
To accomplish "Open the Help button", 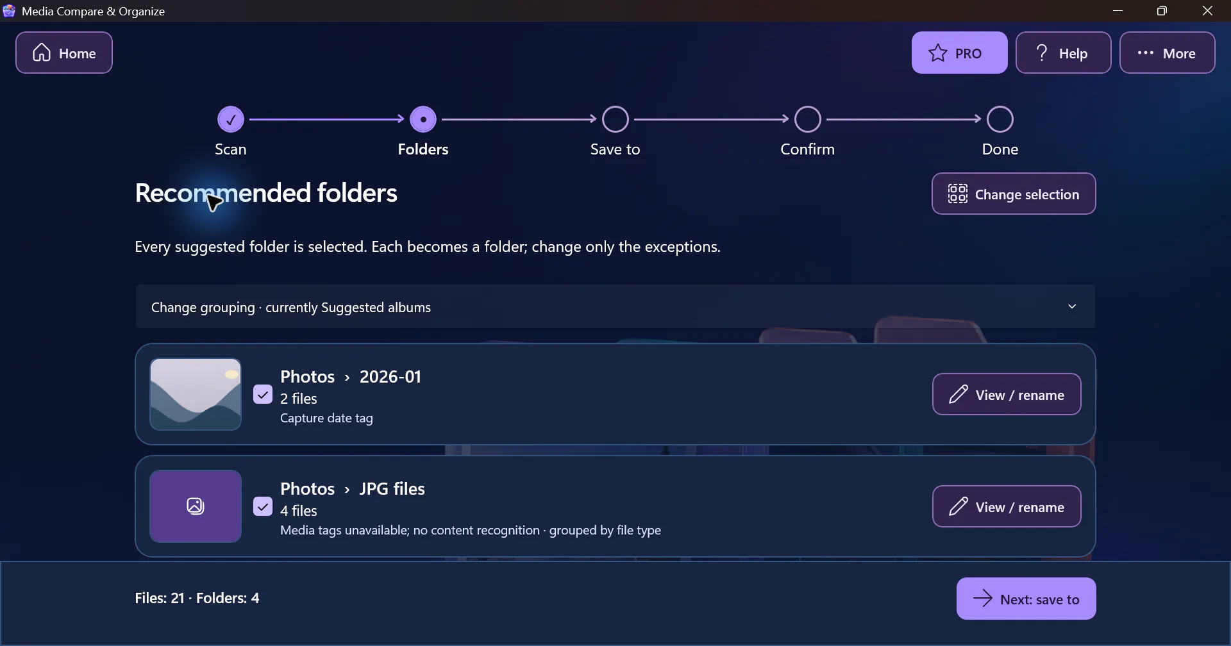I will (x=1063, y=53).
